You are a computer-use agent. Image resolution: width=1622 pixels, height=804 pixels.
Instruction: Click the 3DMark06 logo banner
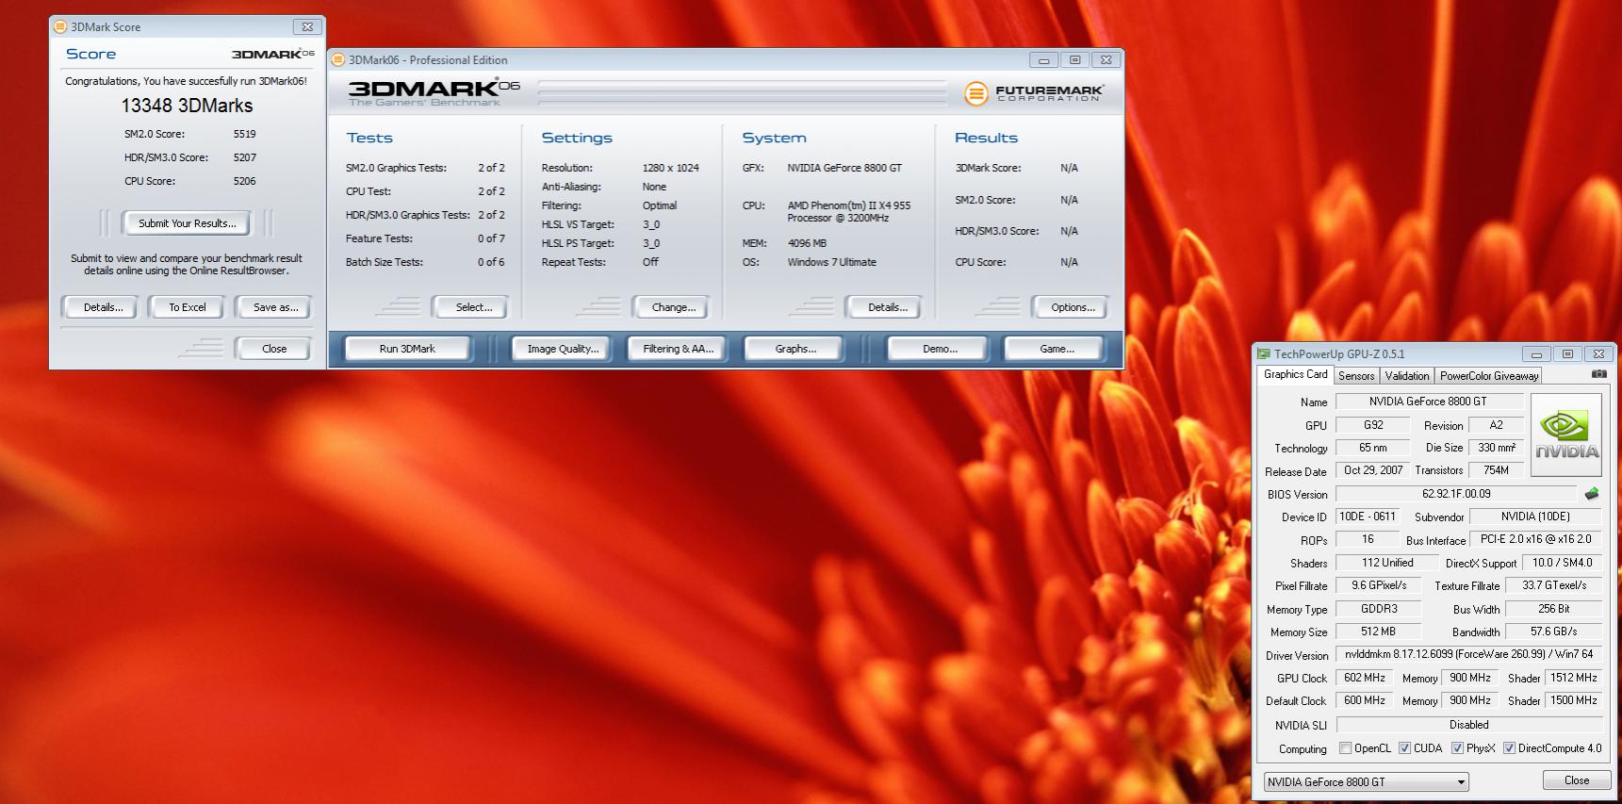(434, 92)
